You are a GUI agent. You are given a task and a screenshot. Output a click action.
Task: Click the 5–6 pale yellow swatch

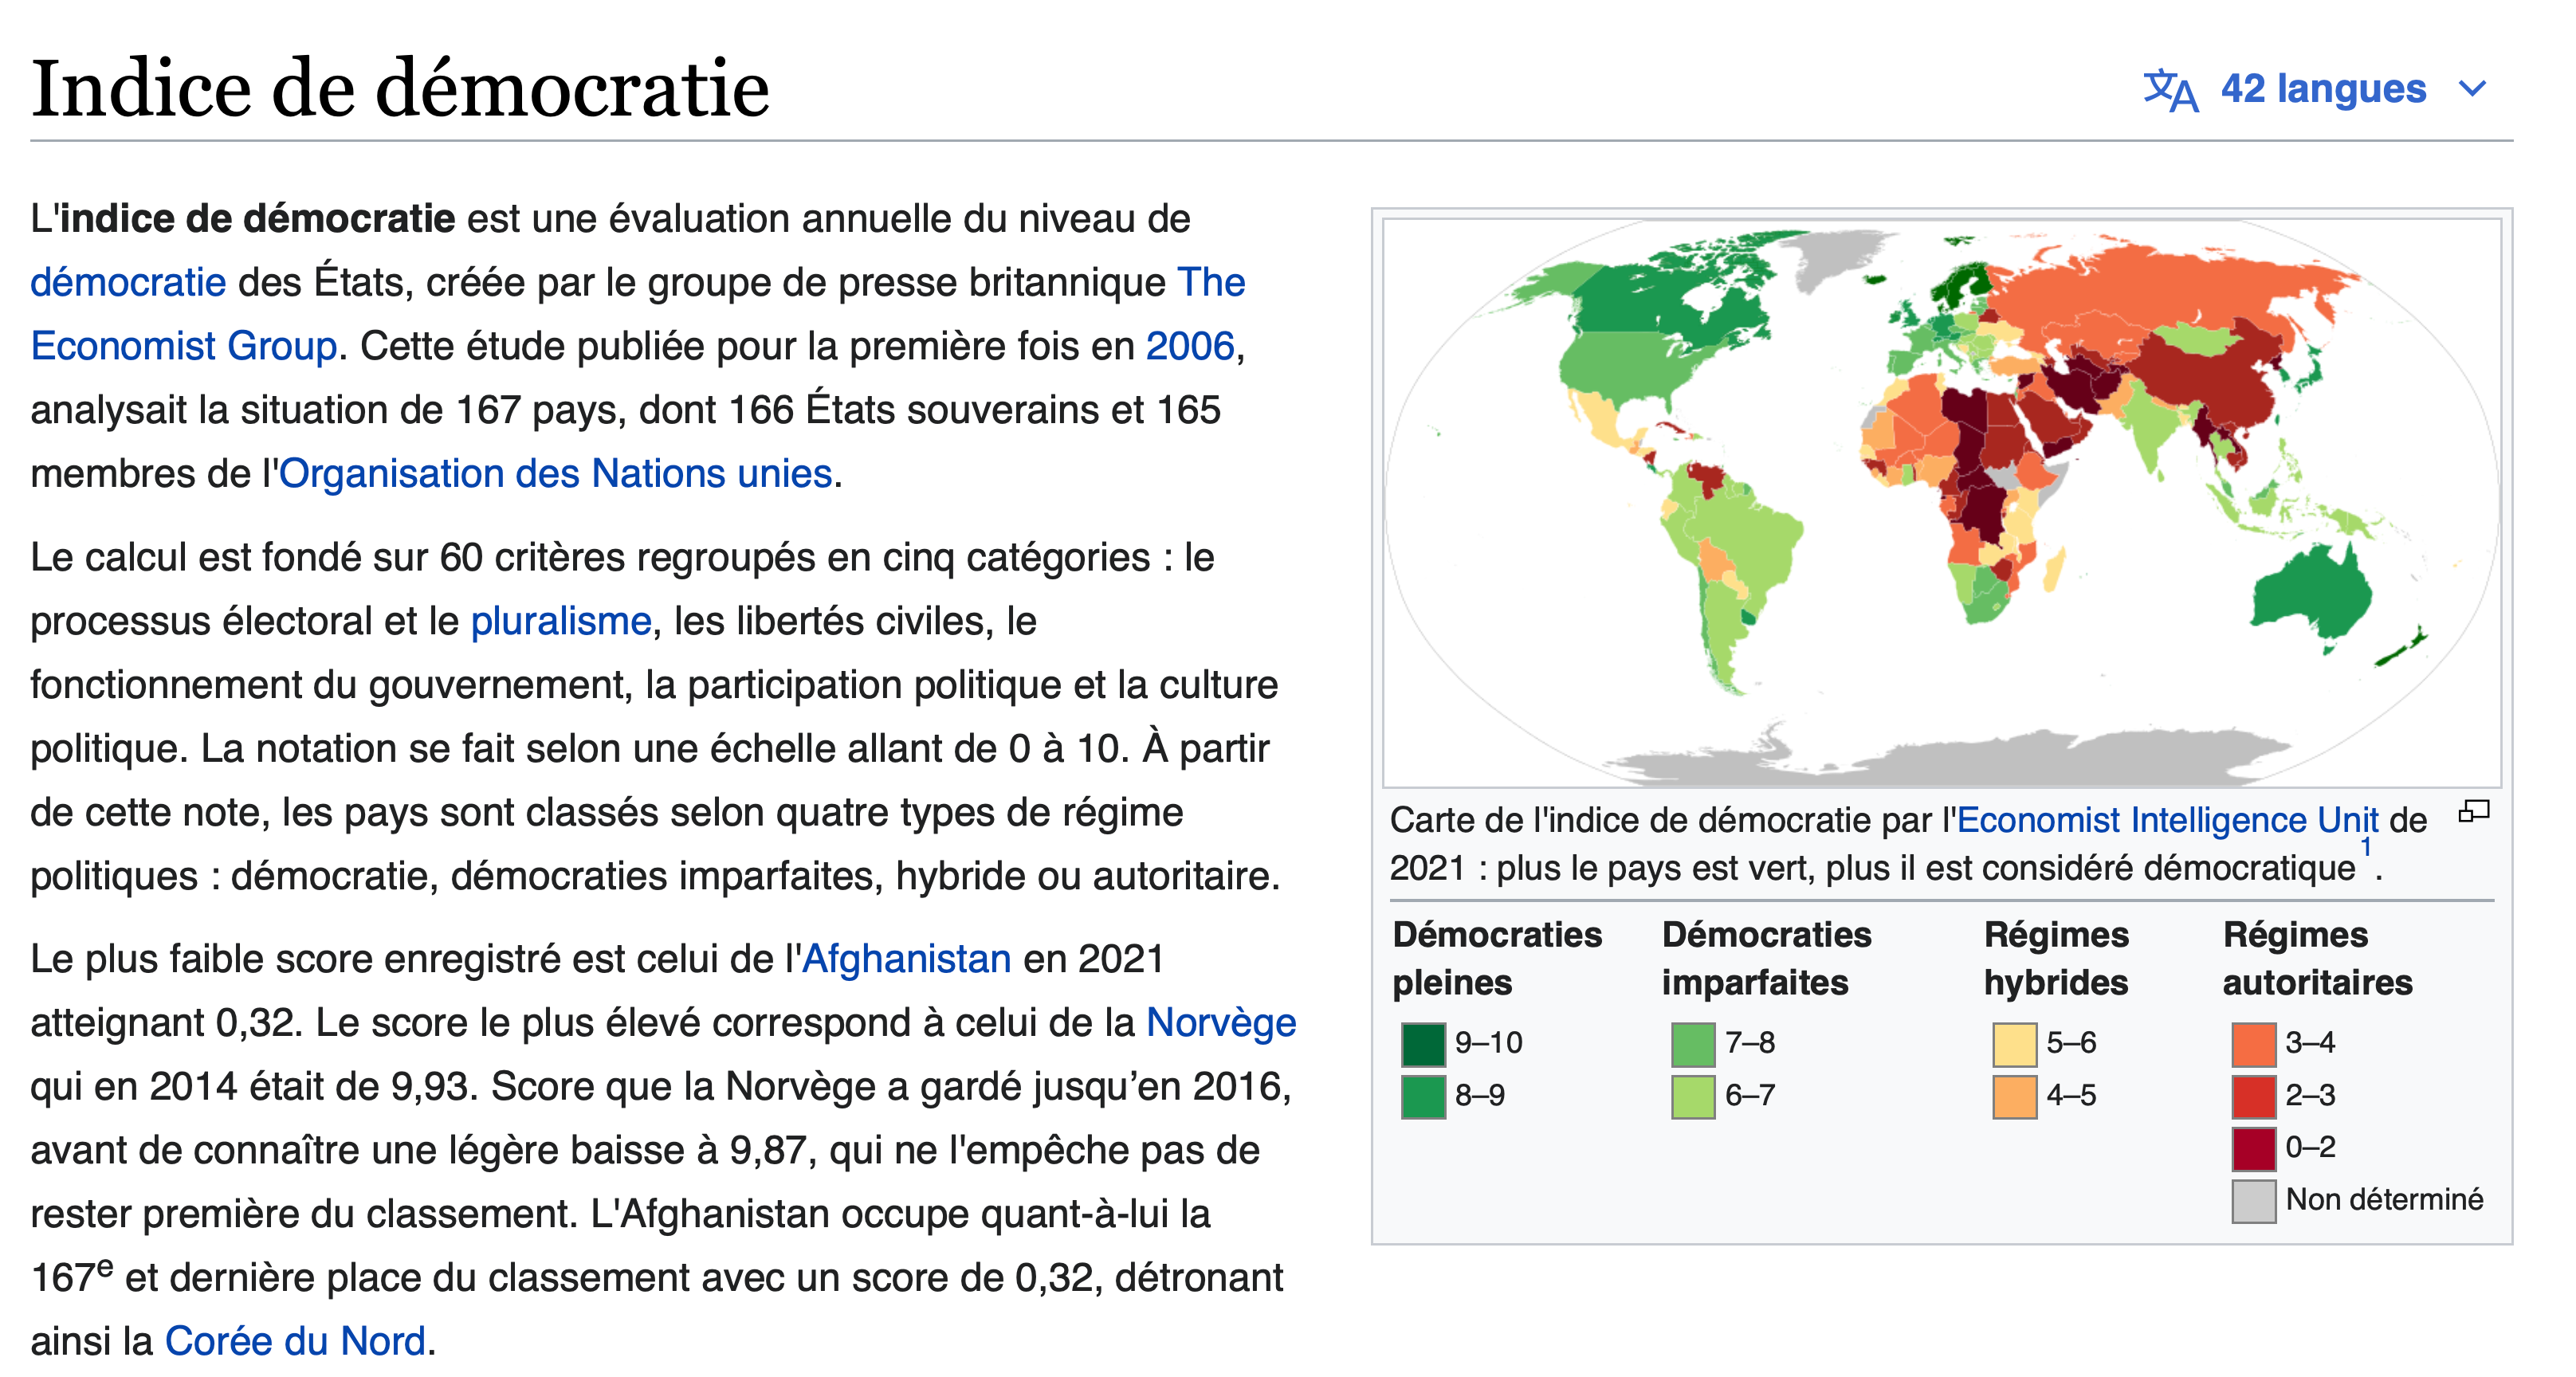point(2014,1044)
